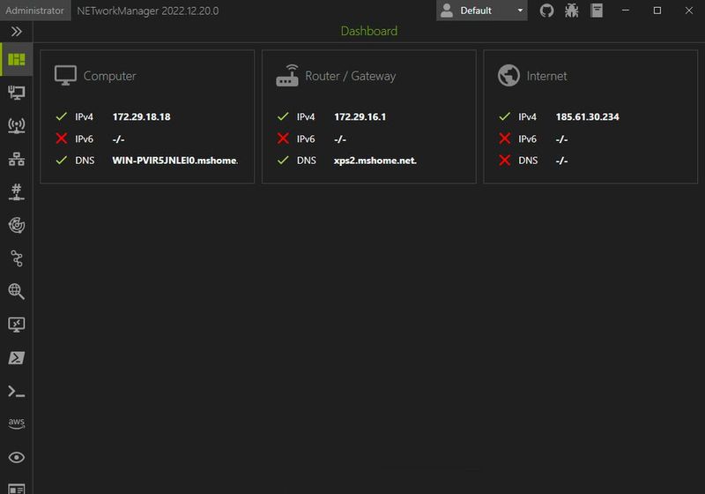Open the Remote Desktop monitor icon
Screen dimensions: 705x494
(17, 325)
